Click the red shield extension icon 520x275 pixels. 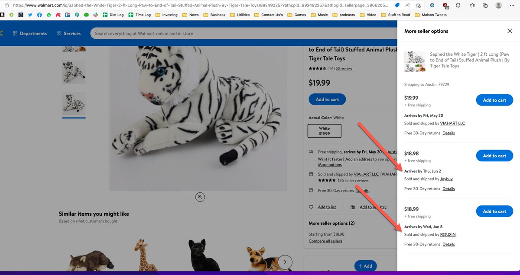coord(445,5)
